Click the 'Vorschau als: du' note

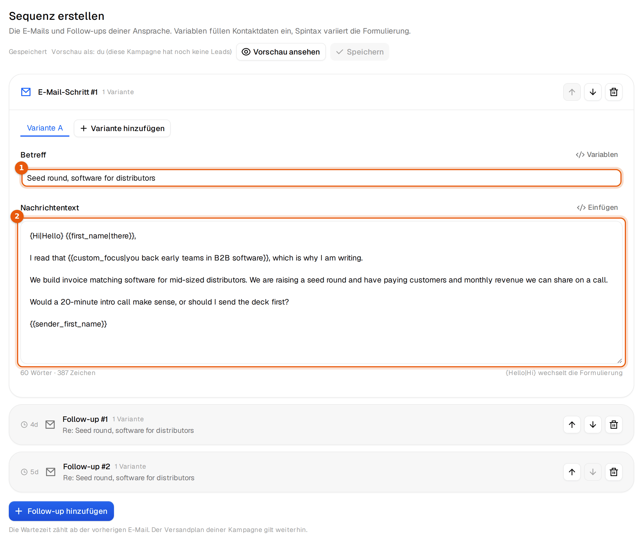tap(141, 52)
